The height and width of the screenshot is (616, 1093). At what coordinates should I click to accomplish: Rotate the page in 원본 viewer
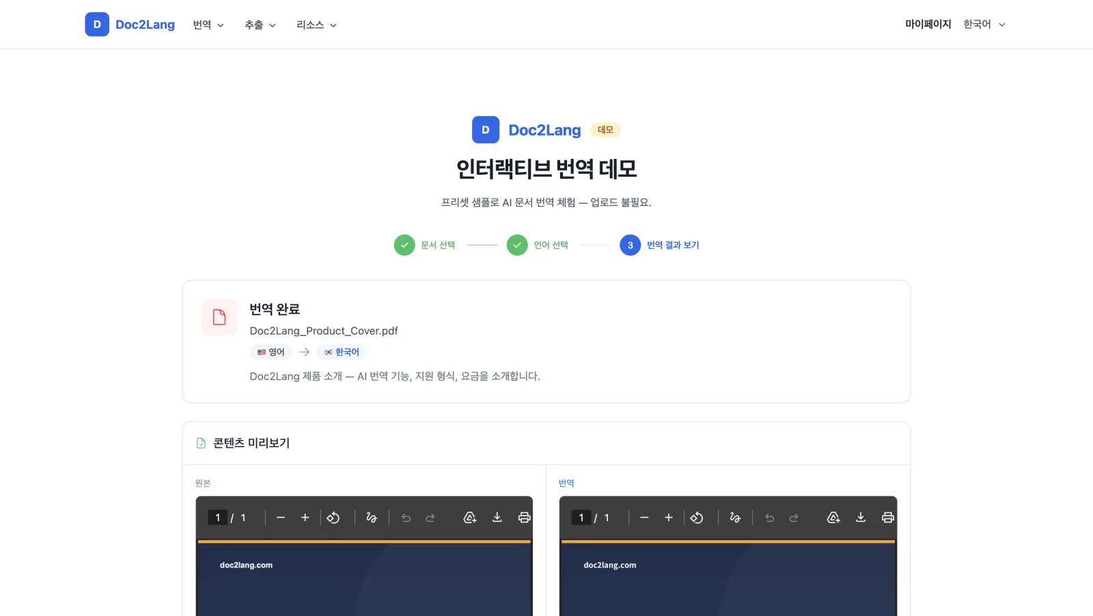pos(333,518)
